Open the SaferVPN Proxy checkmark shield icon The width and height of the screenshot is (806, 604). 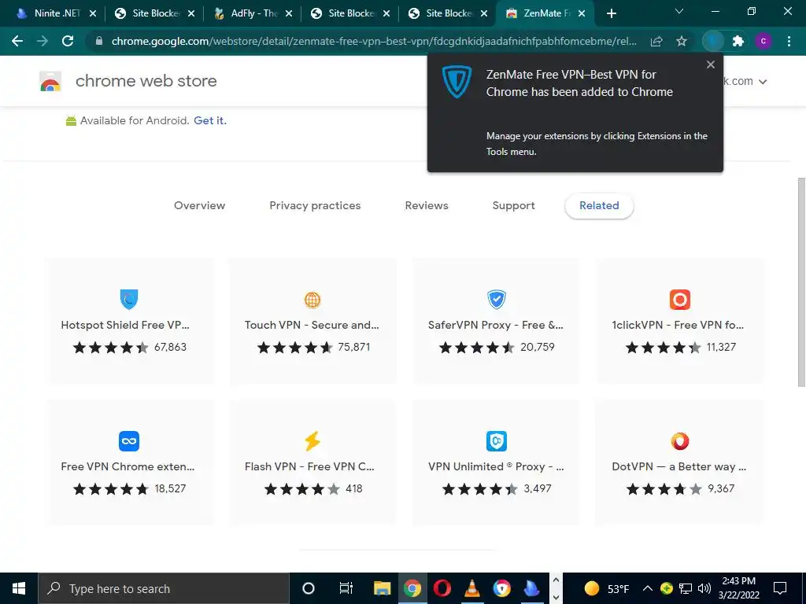click(497, 300)
